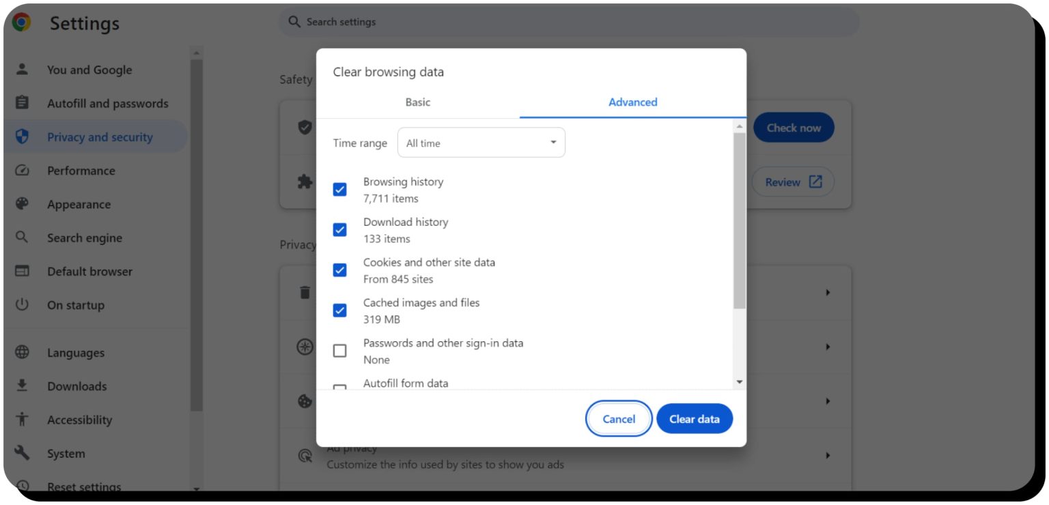
Task: Click the System wrench icon
Action: tap(22, 453)
